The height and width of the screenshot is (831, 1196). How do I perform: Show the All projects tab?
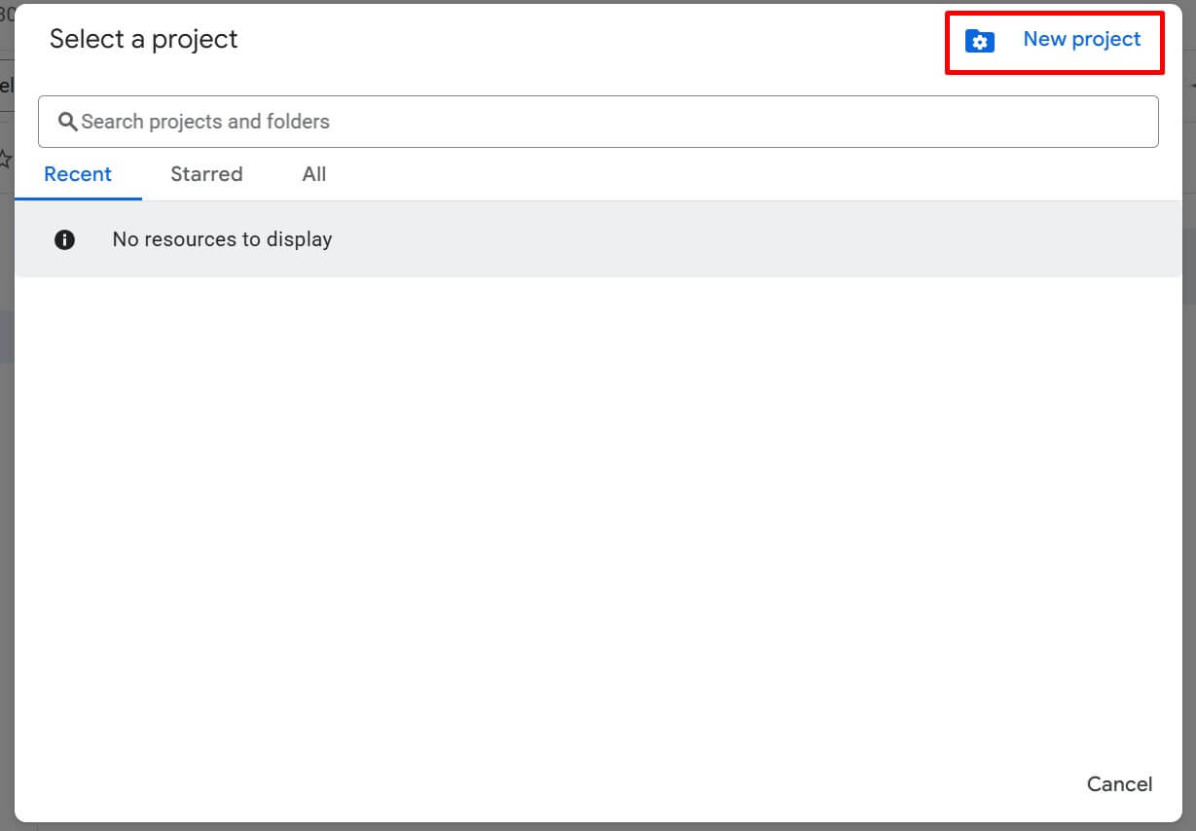click(313, 175)
